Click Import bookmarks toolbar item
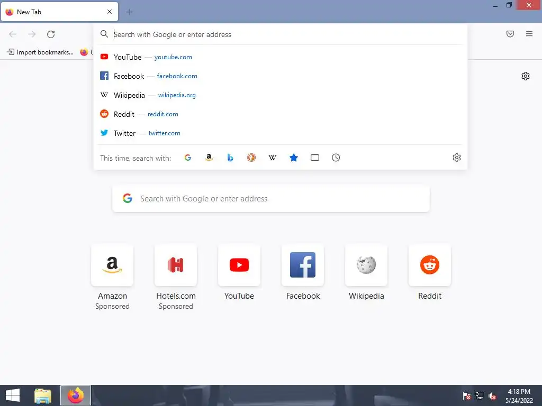 coord(40,52)
